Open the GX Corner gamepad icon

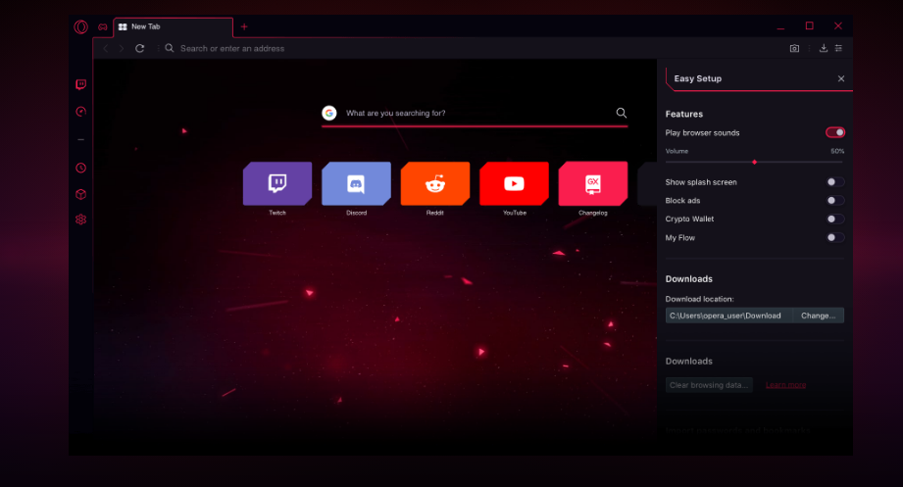pos(103,27)
